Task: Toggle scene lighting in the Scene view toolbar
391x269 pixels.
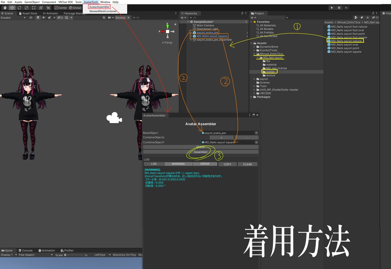Action: 38,17
